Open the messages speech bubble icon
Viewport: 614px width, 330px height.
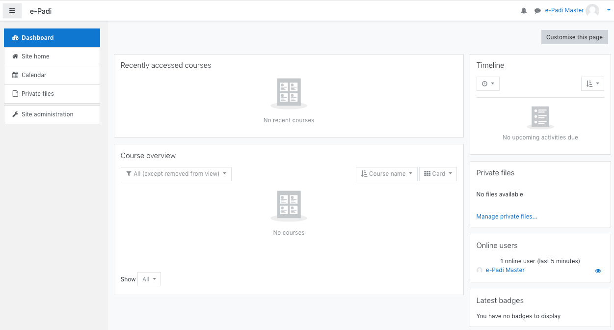(537, 11)
